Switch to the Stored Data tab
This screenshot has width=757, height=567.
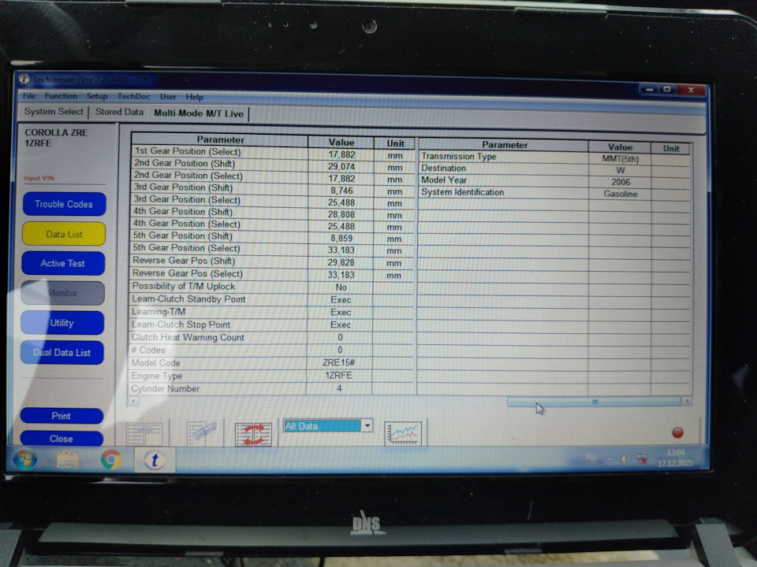point(119,112)
